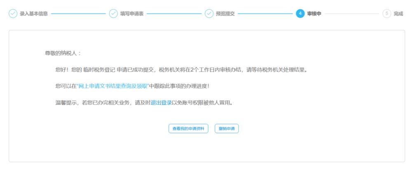
Task: Click the 退出登录 logout link
Action: [x=161, y=103]
